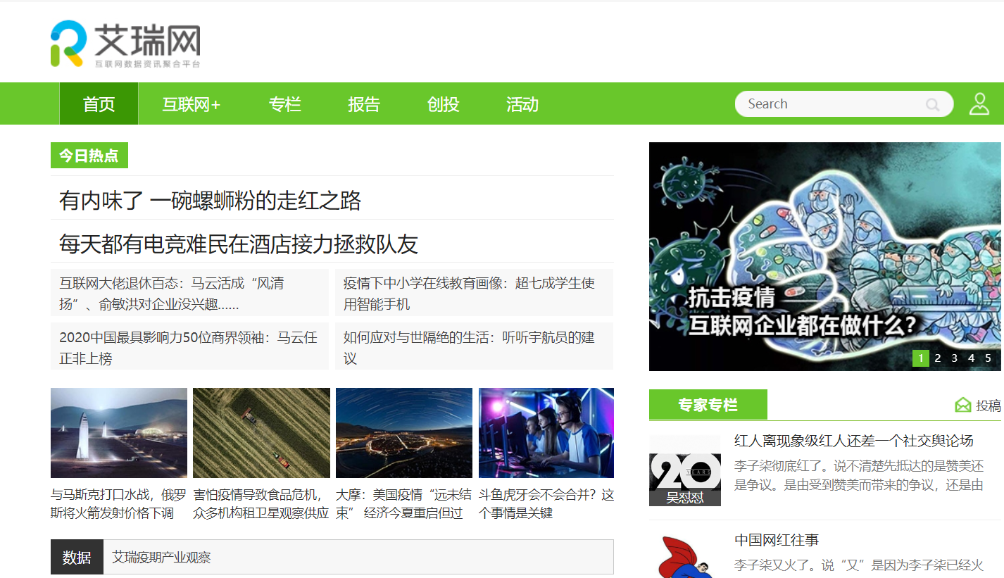Open caption 害怕疫情导致食品危机
Image resolution: width=1004 pixels, height=578 pixels.
(x=261, y=504)
